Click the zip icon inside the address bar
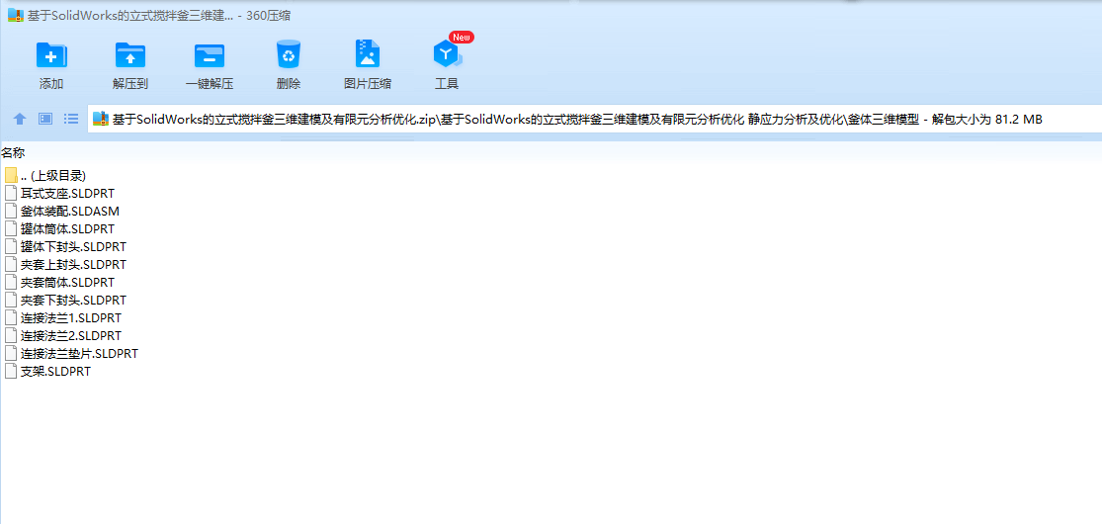 tap(101, 119)
